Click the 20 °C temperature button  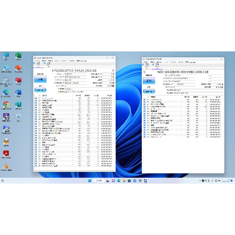[x=149, y=91]
